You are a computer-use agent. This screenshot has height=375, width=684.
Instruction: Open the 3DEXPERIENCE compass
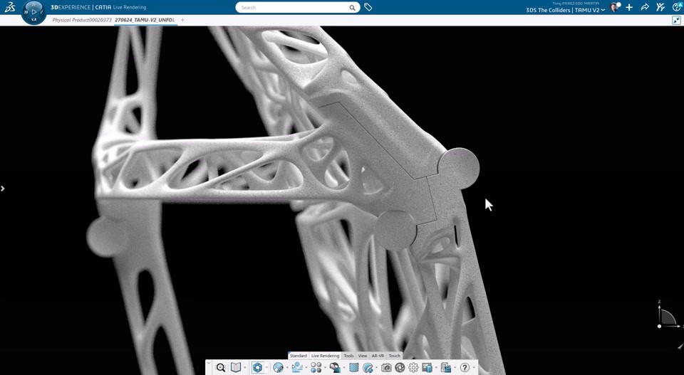[33, 11]
